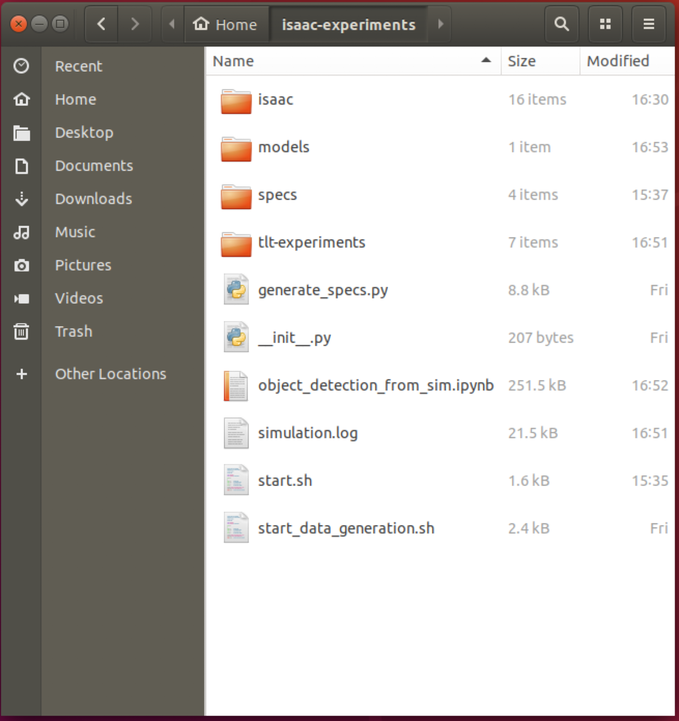Click the Desktop folder sidebar icon
This screenshot has width=679, height=721.
(21, 133)
